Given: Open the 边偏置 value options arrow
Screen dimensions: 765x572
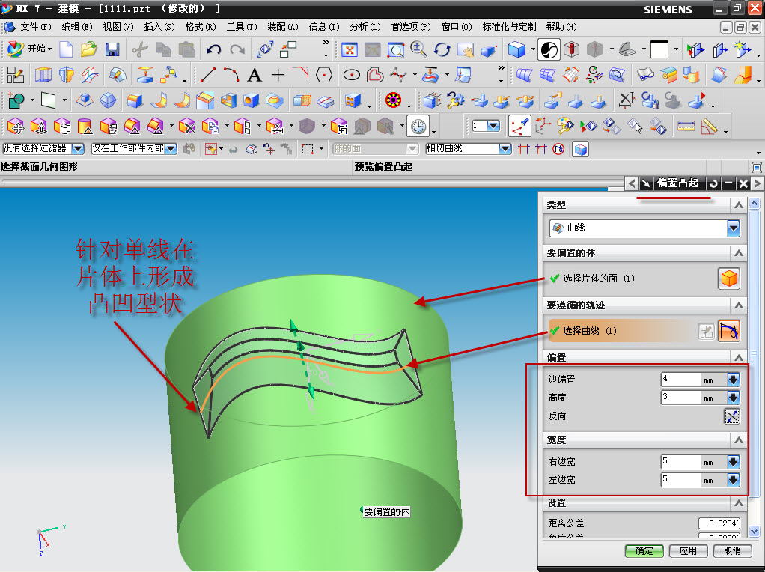Looking at the screenshot, I should 733,380.
